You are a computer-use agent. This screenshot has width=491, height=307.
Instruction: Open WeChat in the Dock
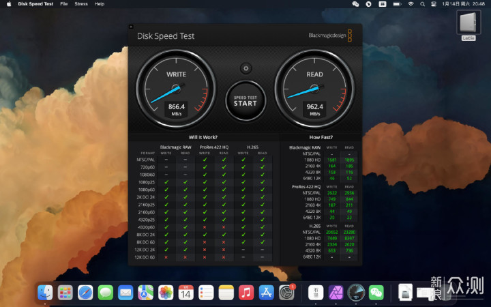click(376, 293)
